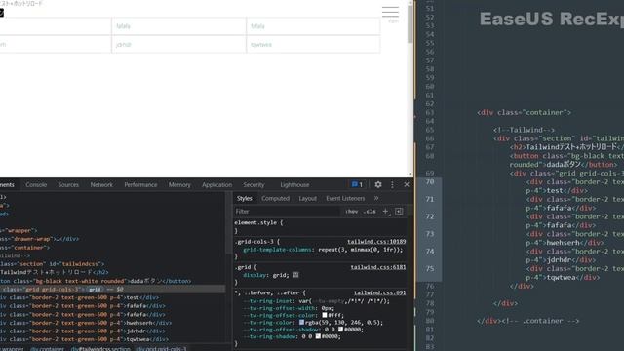This screenshot has height=351, width=624.
Task: Click breadcrumb div.grid.grid-cols-3
Action: [x=162, y=349]
